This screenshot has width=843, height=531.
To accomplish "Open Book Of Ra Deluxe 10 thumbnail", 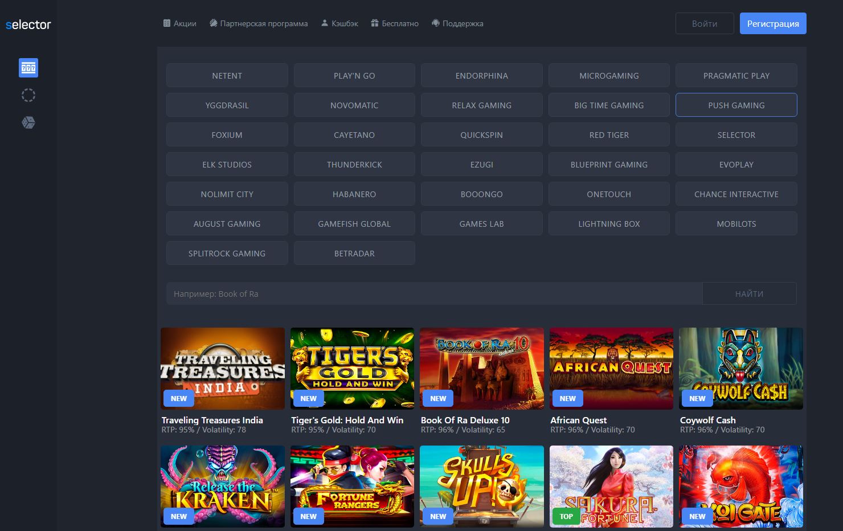I will [481, 368].
